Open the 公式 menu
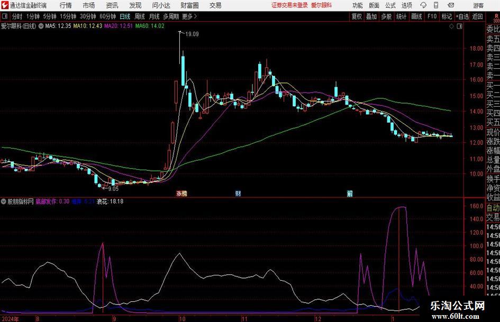This screenshot has height=322, width=500. pyautogui.click(x=390, y=5)
